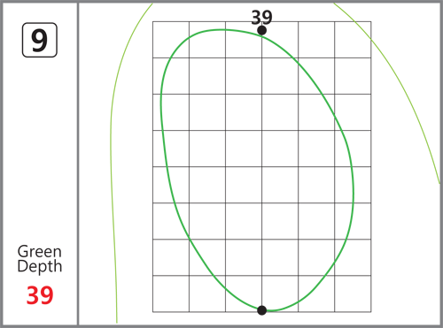The image size is (443, 328).
Task: Click the gray vertical divider between panels
Action: pyautogui.click(x=78, y=164)
